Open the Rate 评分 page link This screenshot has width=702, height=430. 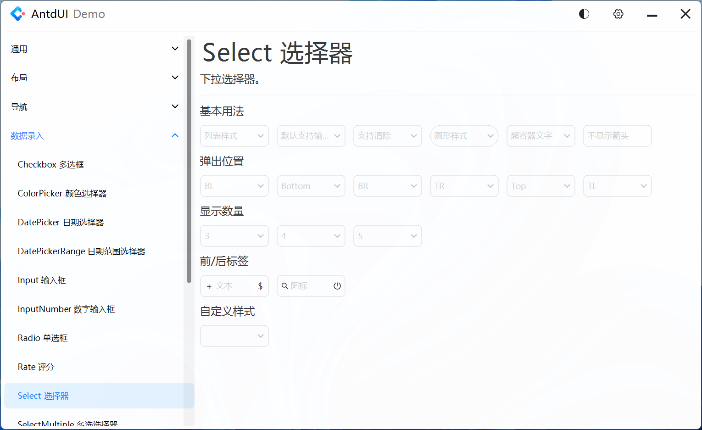tap(36, 367)
